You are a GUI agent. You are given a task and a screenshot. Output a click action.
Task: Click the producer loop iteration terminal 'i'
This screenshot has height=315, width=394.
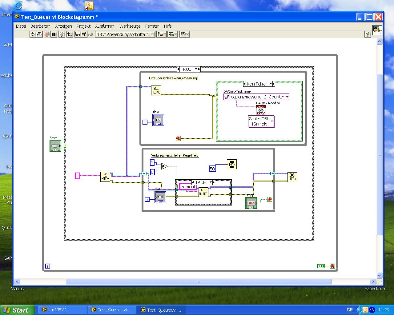pos(145,122)
